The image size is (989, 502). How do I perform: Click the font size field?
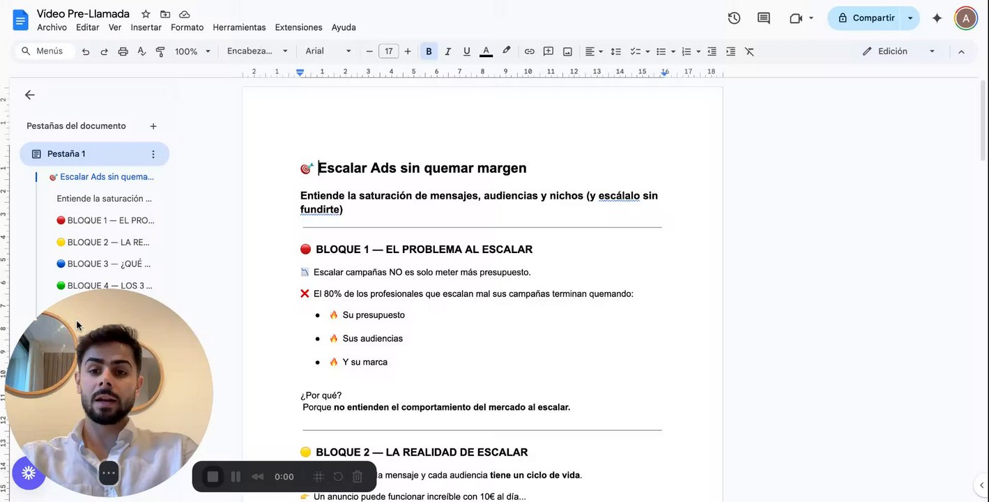[388, 52]
